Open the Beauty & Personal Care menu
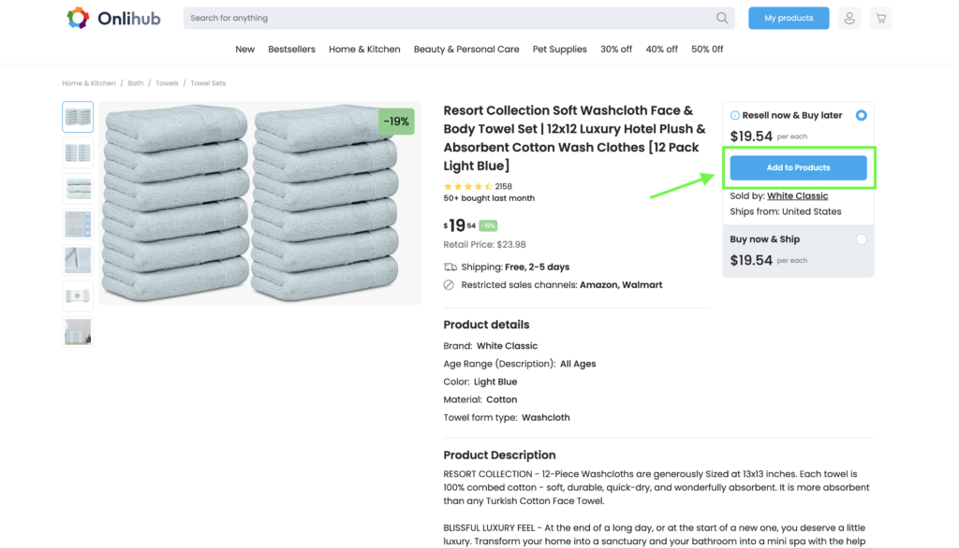Image resolution: width=959 pixels, height=548 pixels. click(x=466, y=50)
